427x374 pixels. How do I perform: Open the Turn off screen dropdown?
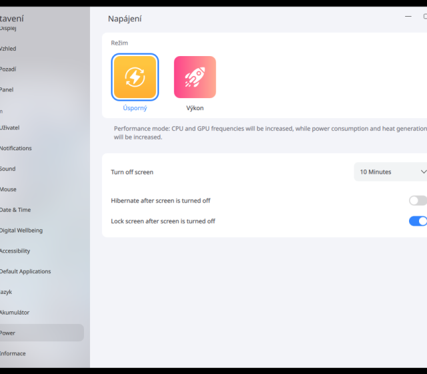pos(391,172)
